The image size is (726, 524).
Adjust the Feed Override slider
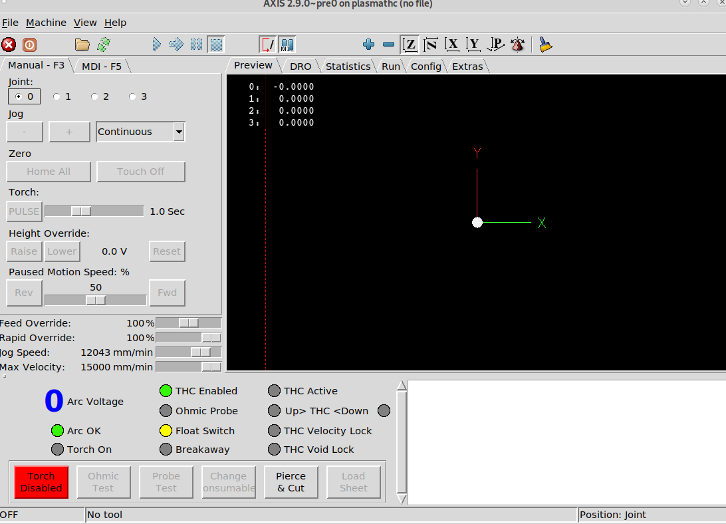coord(189,323)
